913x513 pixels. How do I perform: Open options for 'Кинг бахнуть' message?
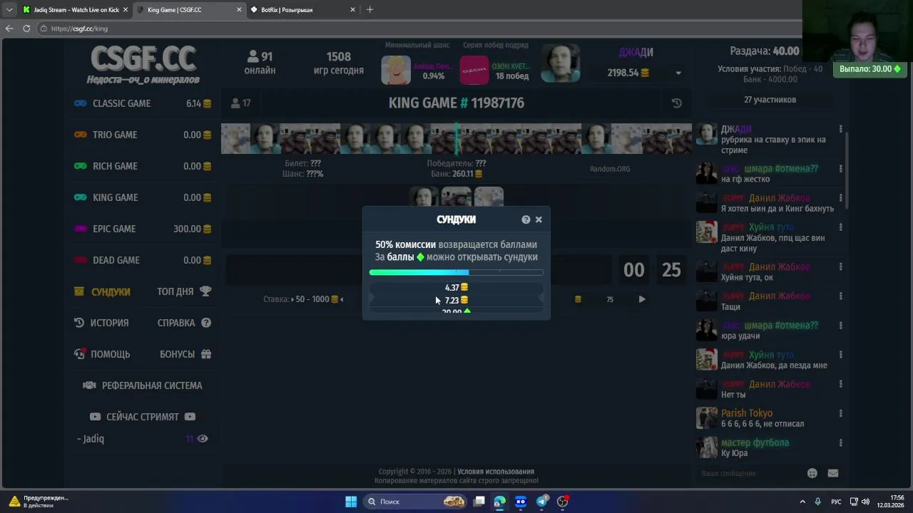click(841, 198)
